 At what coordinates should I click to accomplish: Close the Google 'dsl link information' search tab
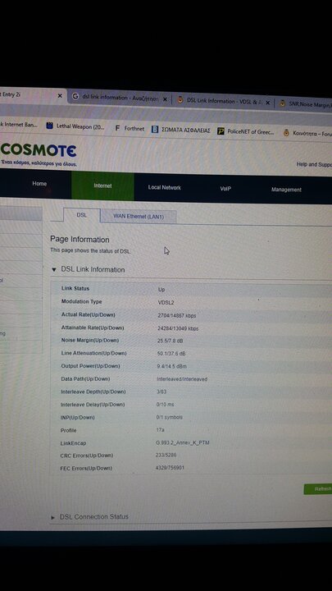point(165,99)
